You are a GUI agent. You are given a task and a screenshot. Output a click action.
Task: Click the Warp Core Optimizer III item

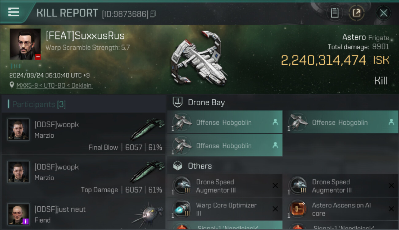[x=225, y=209]
